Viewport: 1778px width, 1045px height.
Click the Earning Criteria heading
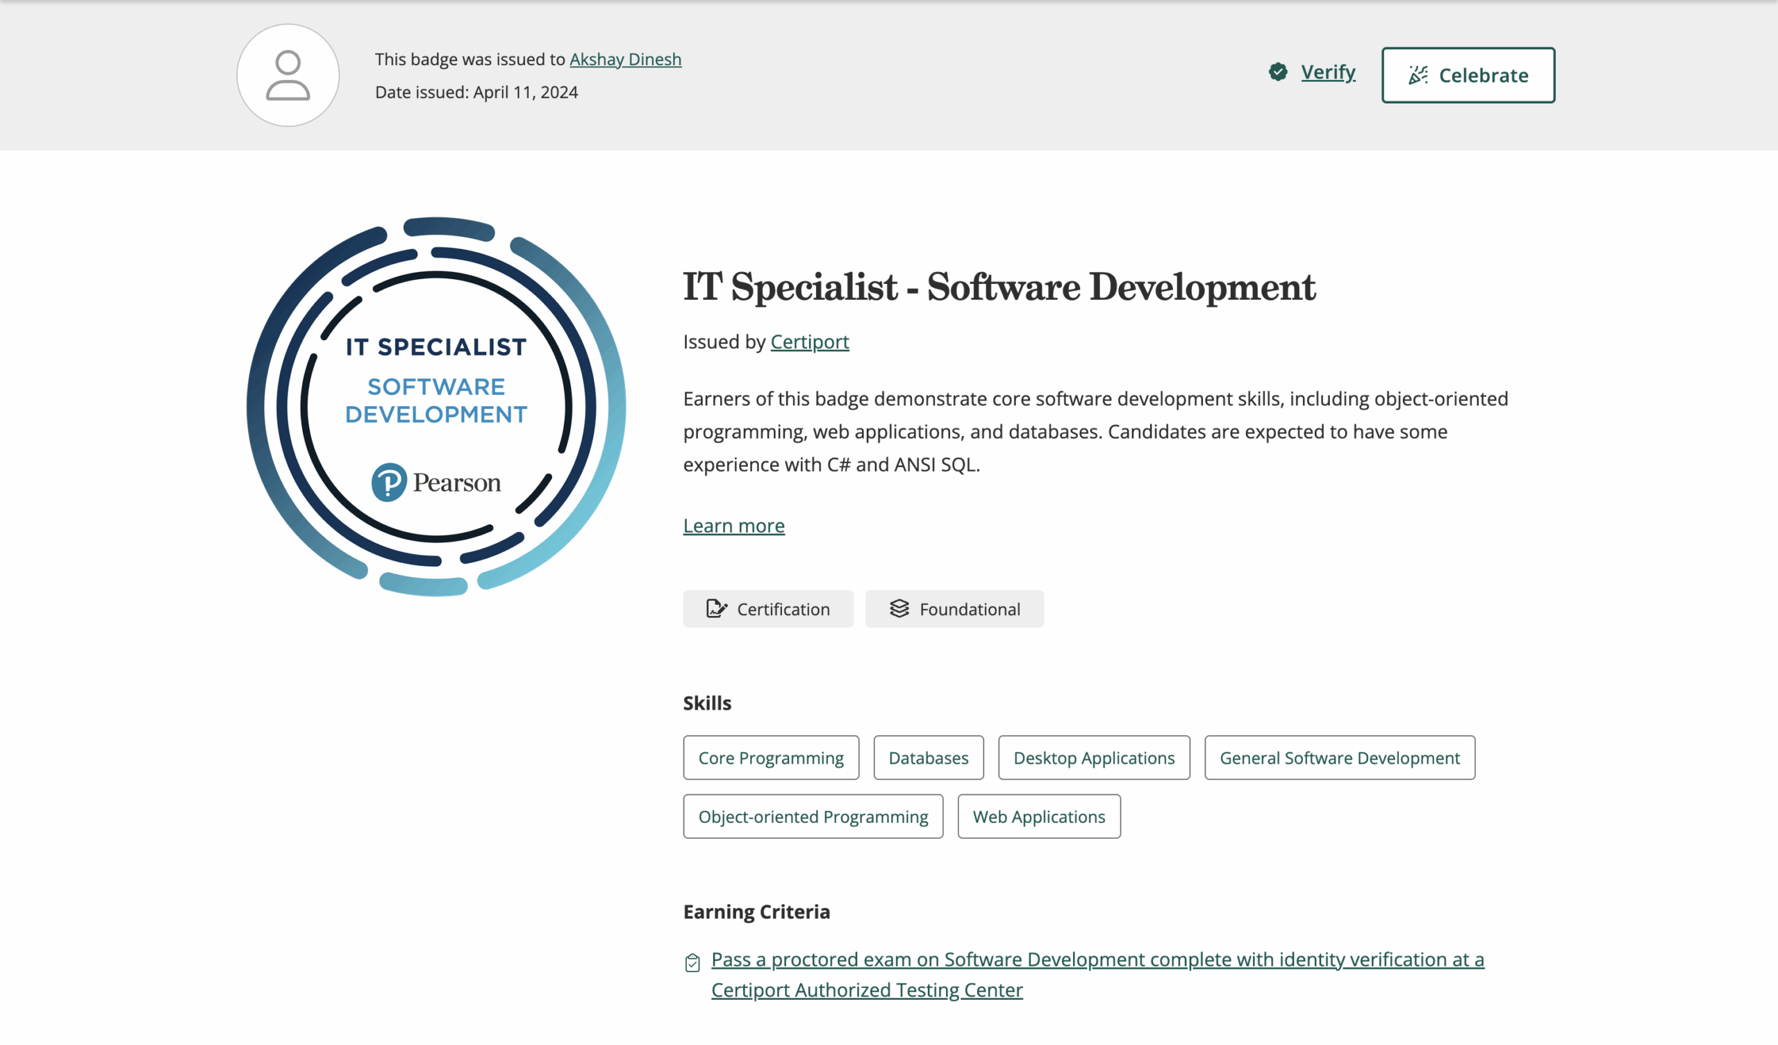[x=756, y=912]
